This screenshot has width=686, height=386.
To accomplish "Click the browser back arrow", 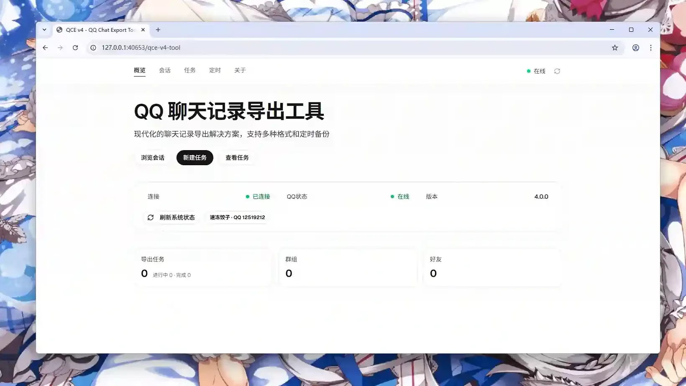I will click(x=45, y=48).
